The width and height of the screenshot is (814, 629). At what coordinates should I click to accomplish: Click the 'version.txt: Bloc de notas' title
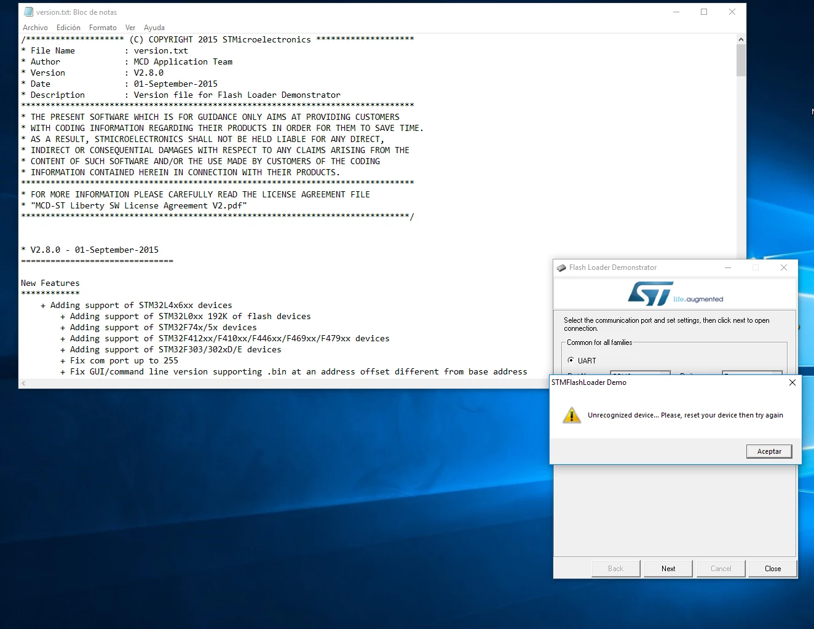(x=76, y=12)
